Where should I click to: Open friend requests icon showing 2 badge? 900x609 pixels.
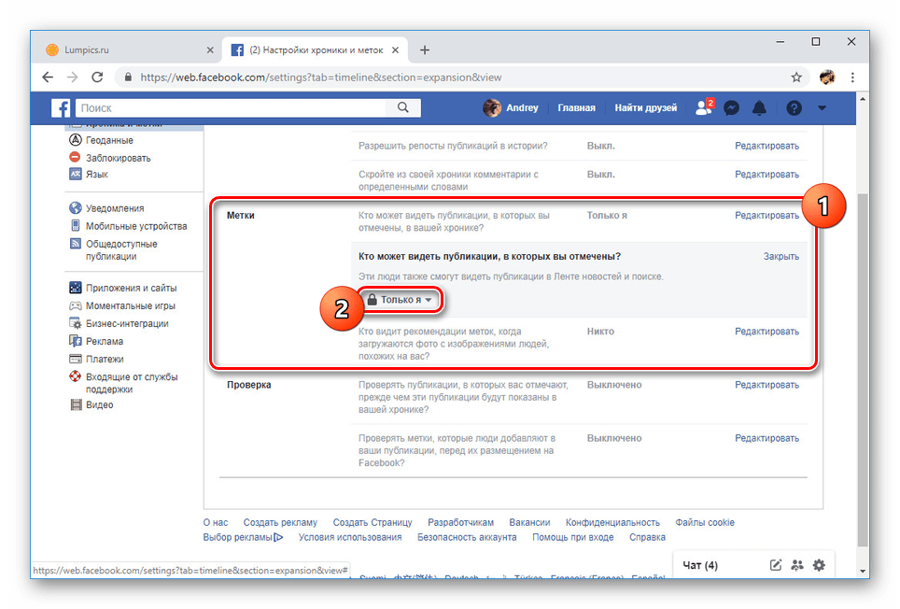point(702,107)
